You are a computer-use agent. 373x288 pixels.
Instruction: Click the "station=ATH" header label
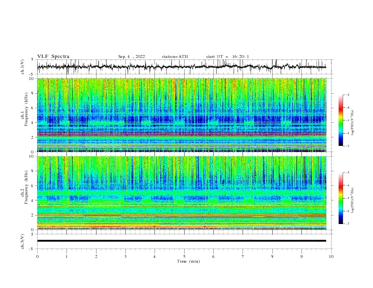[x=175, y=56]
